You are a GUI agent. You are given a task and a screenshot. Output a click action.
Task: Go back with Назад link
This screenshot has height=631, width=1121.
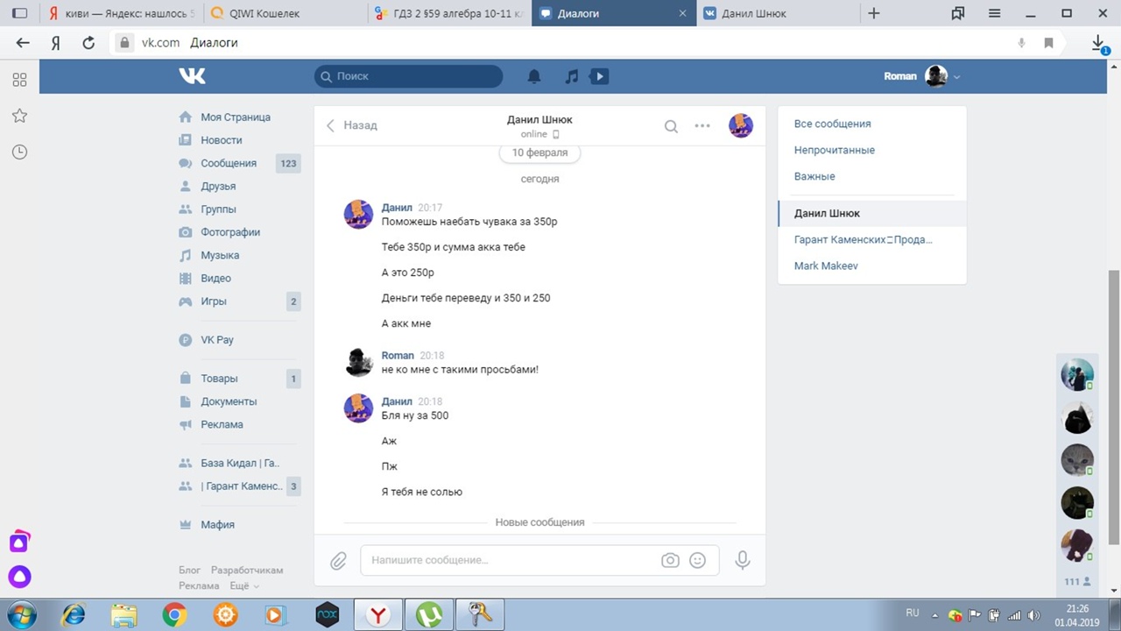352,125
